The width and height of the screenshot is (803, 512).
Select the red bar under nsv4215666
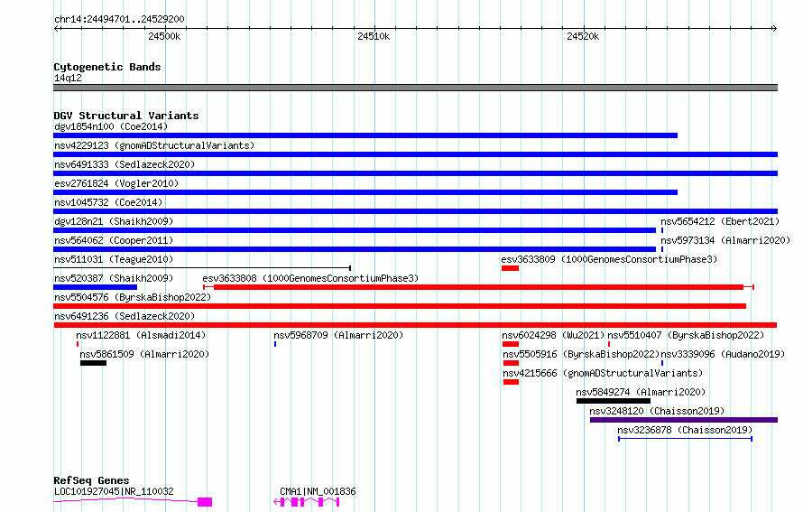pyautogui.click(x=511, y=382)
